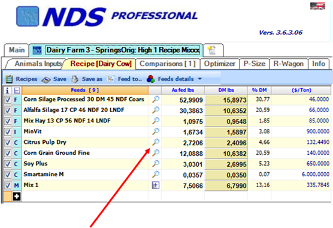Select the Recipe [Dairy Cow] tab
Image resolution: width=333 pixels, height=228 pixels.
click(101, 64)
